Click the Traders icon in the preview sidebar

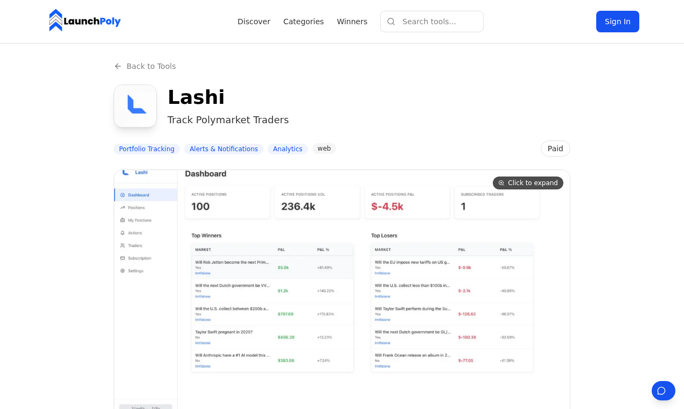click(123, 245)
